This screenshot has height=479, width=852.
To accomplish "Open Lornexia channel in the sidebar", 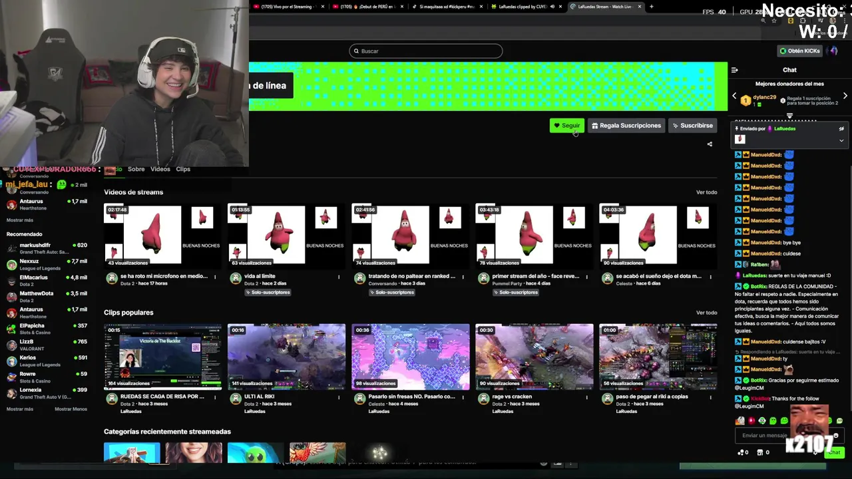I will click(x=47, y=393).
